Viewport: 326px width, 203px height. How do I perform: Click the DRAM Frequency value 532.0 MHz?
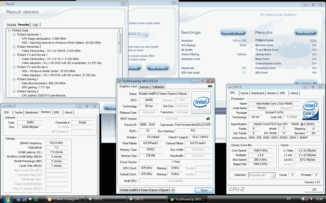click(x=57, y=143)
